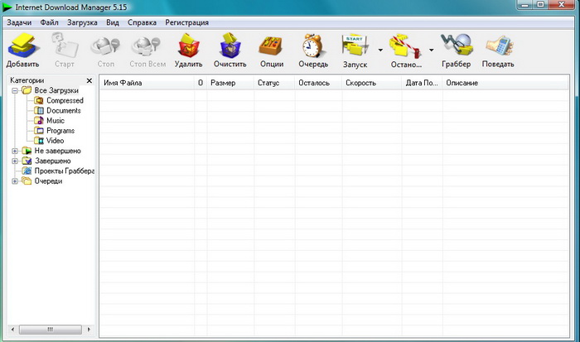
Task: Open the Вид menu
Action: click(x=113, y=22)
